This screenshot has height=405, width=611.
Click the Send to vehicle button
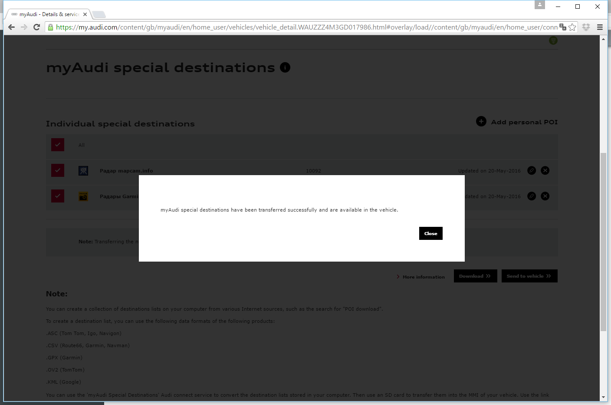(x=529, y=276)
